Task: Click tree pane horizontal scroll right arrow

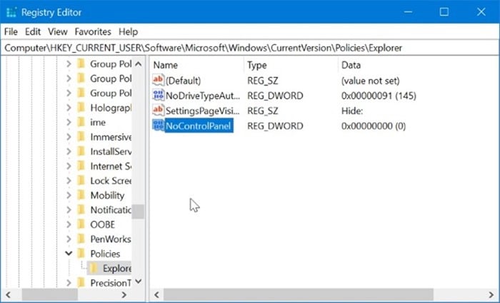Action: coord(125,294)
